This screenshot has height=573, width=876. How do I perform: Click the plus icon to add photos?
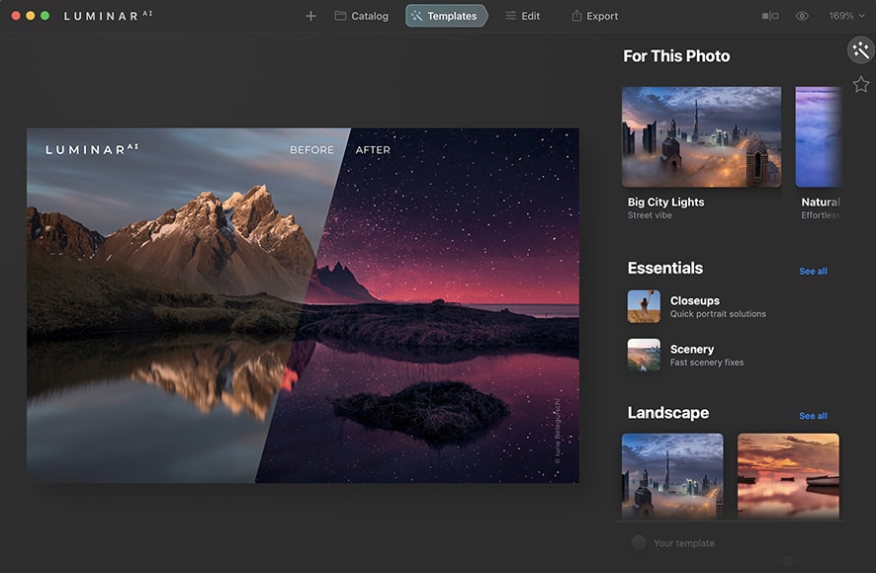click(310, 16)
